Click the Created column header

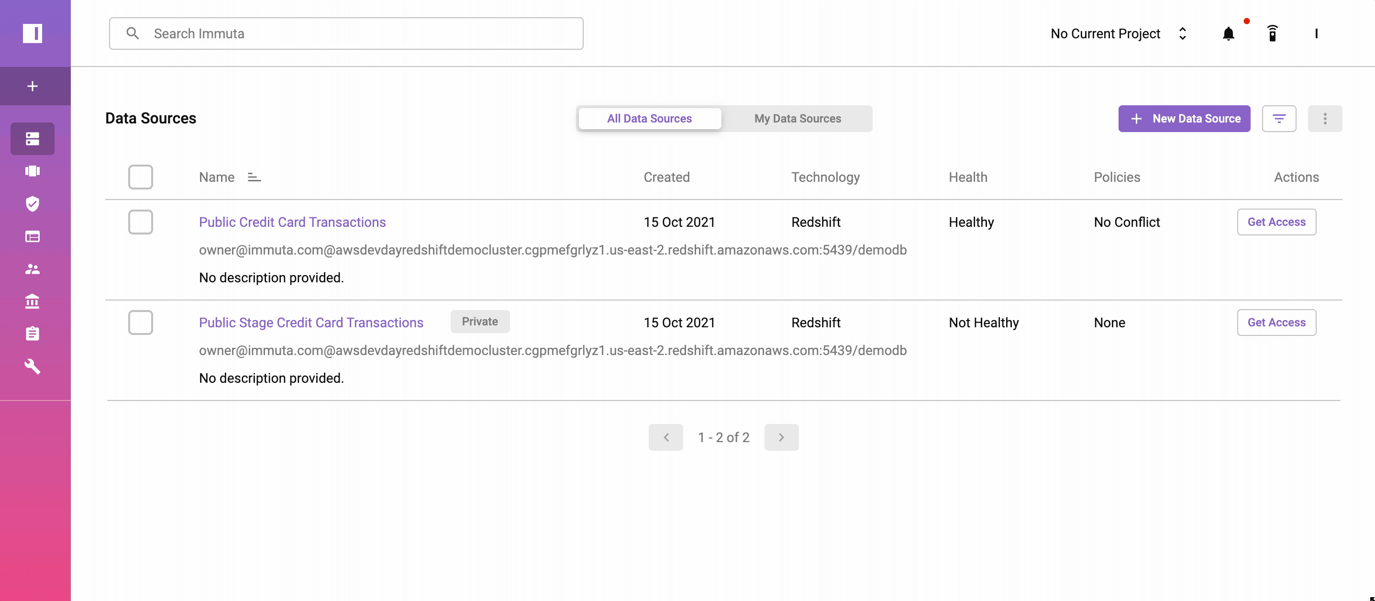(x=666, y=177)
